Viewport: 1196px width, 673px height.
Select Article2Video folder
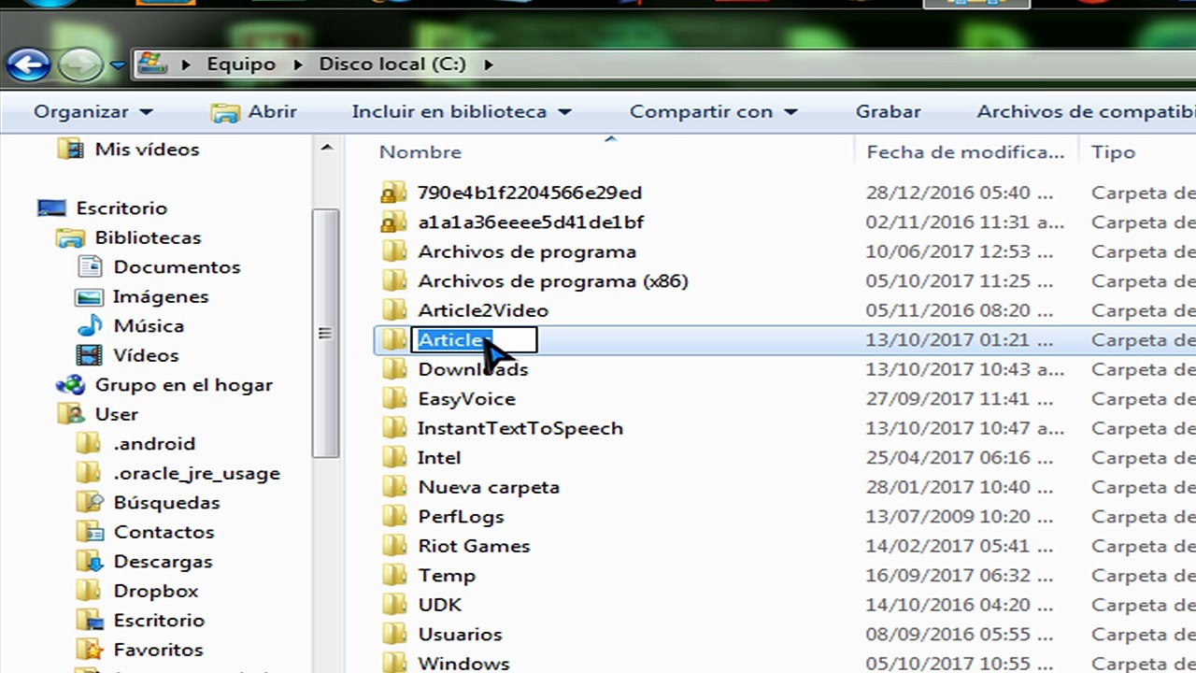(483, 310)
